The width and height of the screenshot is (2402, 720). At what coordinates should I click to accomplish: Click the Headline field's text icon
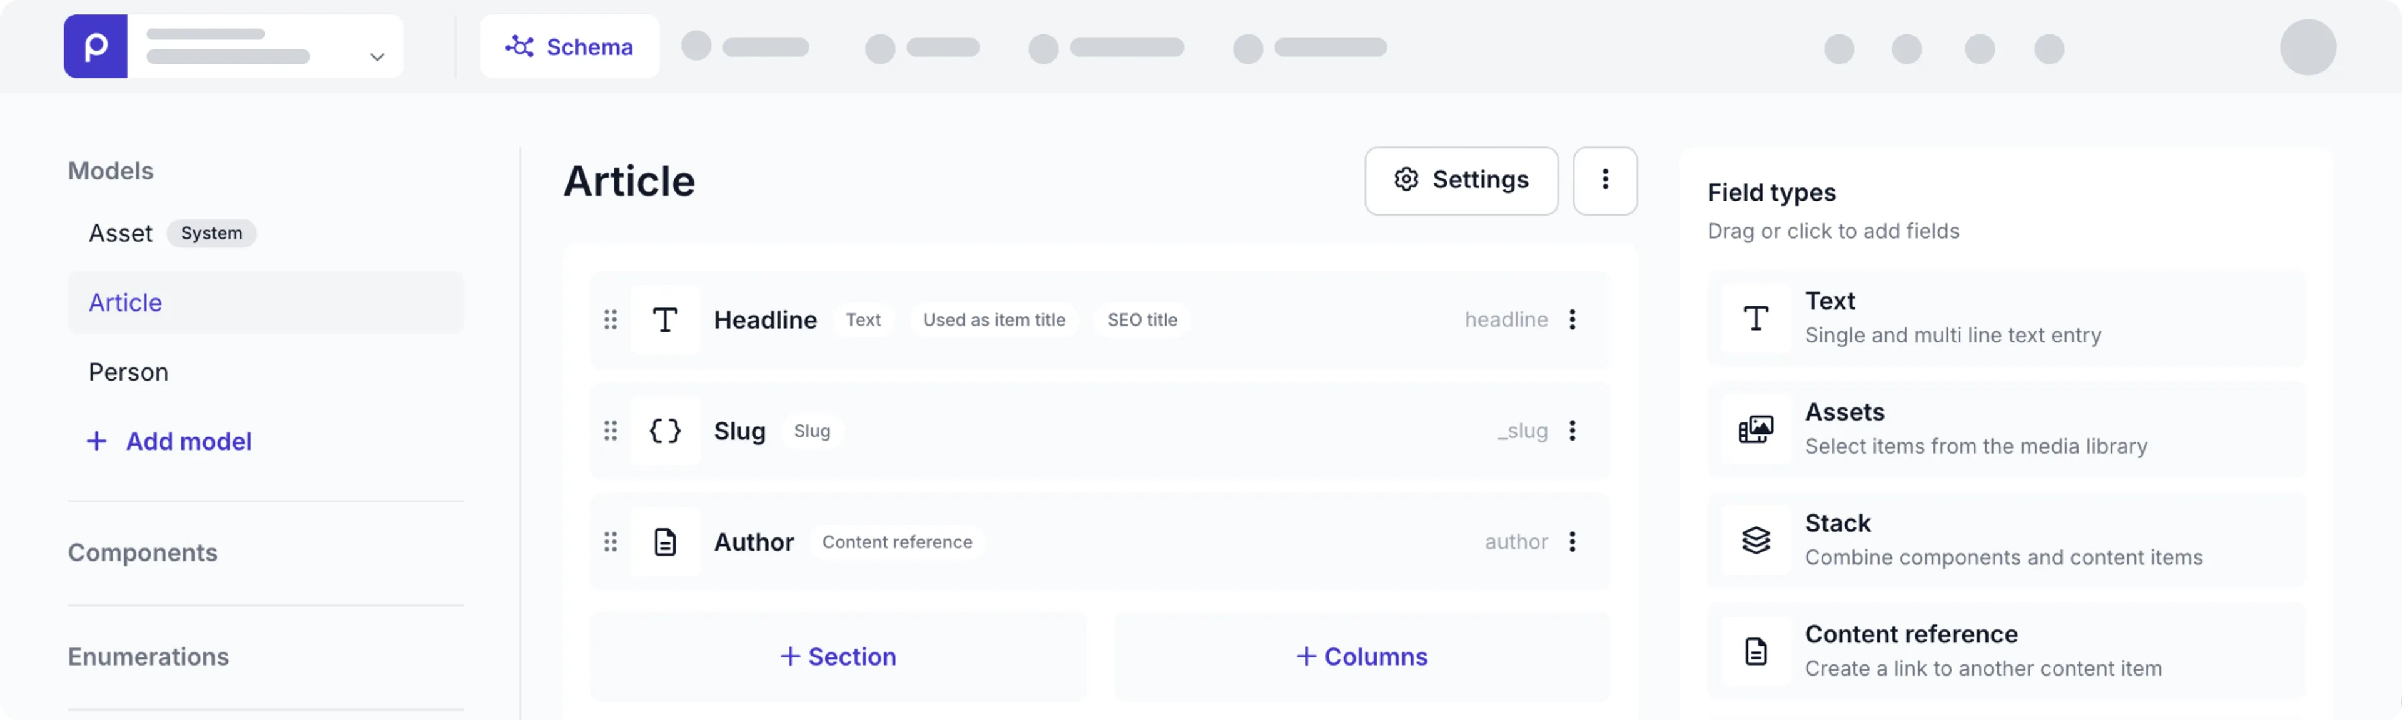665,319
